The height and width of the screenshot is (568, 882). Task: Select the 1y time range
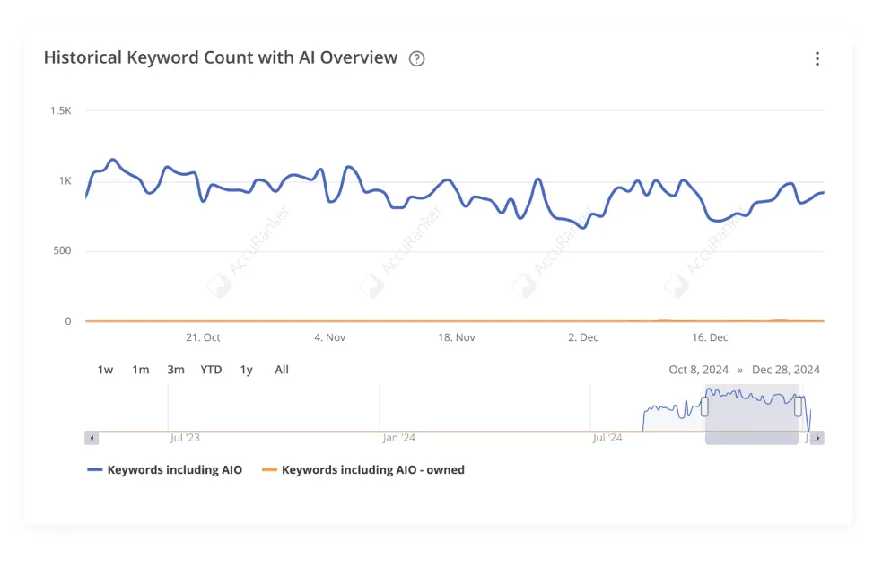point(246,370)
